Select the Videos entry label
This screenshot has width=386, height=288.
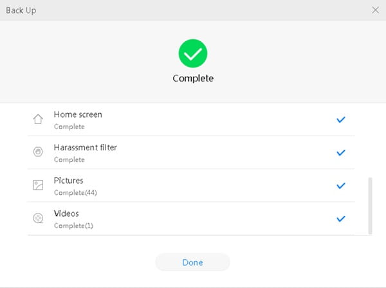click(x=66, y=213)
